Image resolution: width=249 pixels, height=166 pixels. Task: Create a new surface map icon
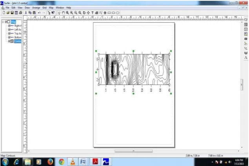click(x=246, y=58)
